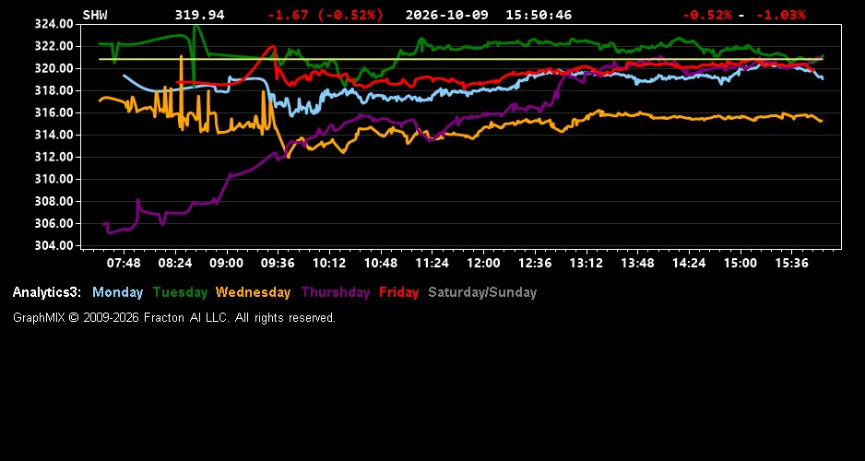
Task: Click the 314.00 y-axis label
Action: 53,135
